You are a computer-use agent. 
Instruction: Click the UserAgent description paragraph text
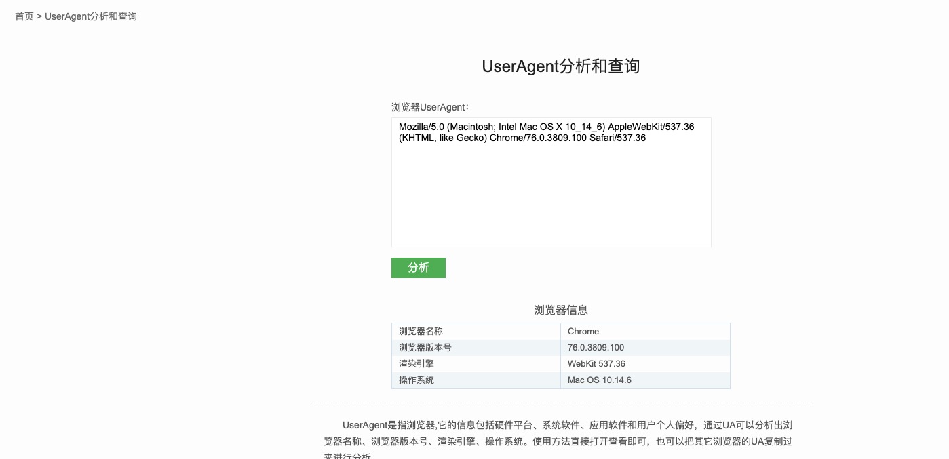[560, 433]
